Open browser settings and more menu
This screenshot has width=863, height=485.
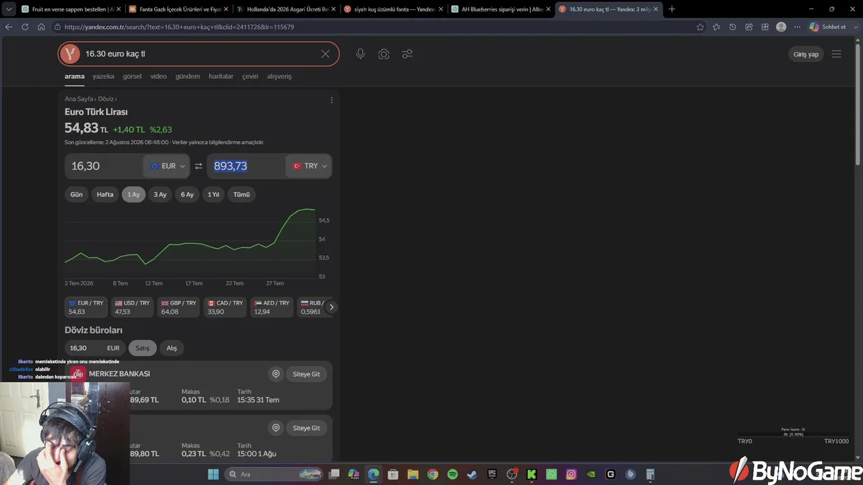(797, 27)
